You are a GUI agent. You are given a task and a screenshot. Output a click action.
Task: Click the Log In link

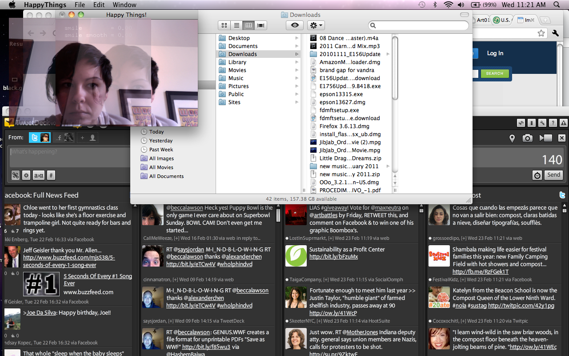coord(495,53)
